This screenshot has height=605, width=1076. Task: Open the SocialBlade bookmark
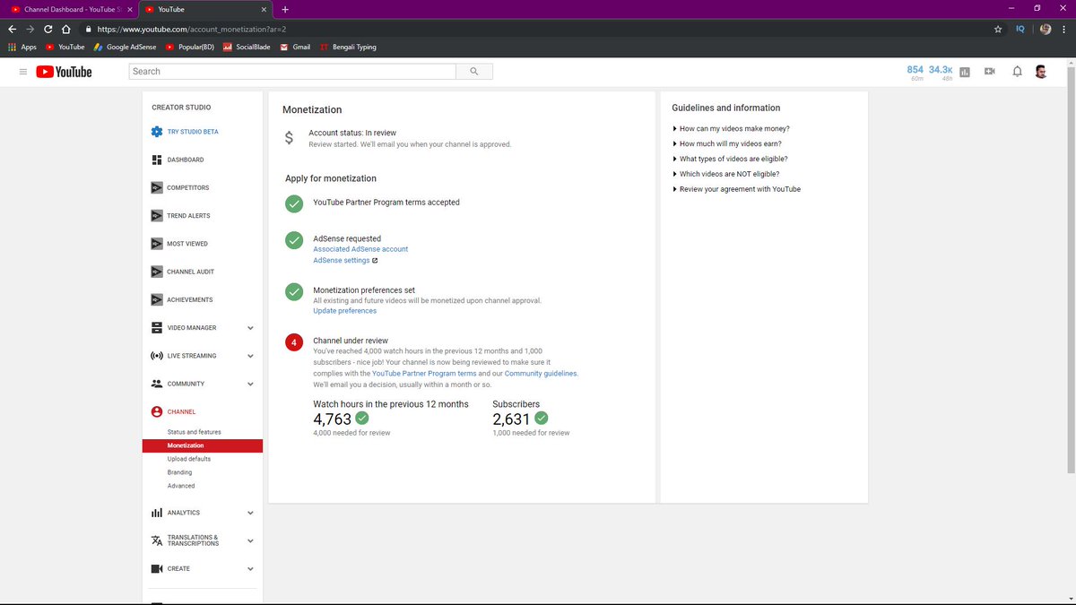[247, 47]
